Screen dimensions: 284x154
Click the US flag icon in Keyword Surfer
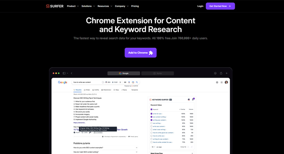coord(189,100)
